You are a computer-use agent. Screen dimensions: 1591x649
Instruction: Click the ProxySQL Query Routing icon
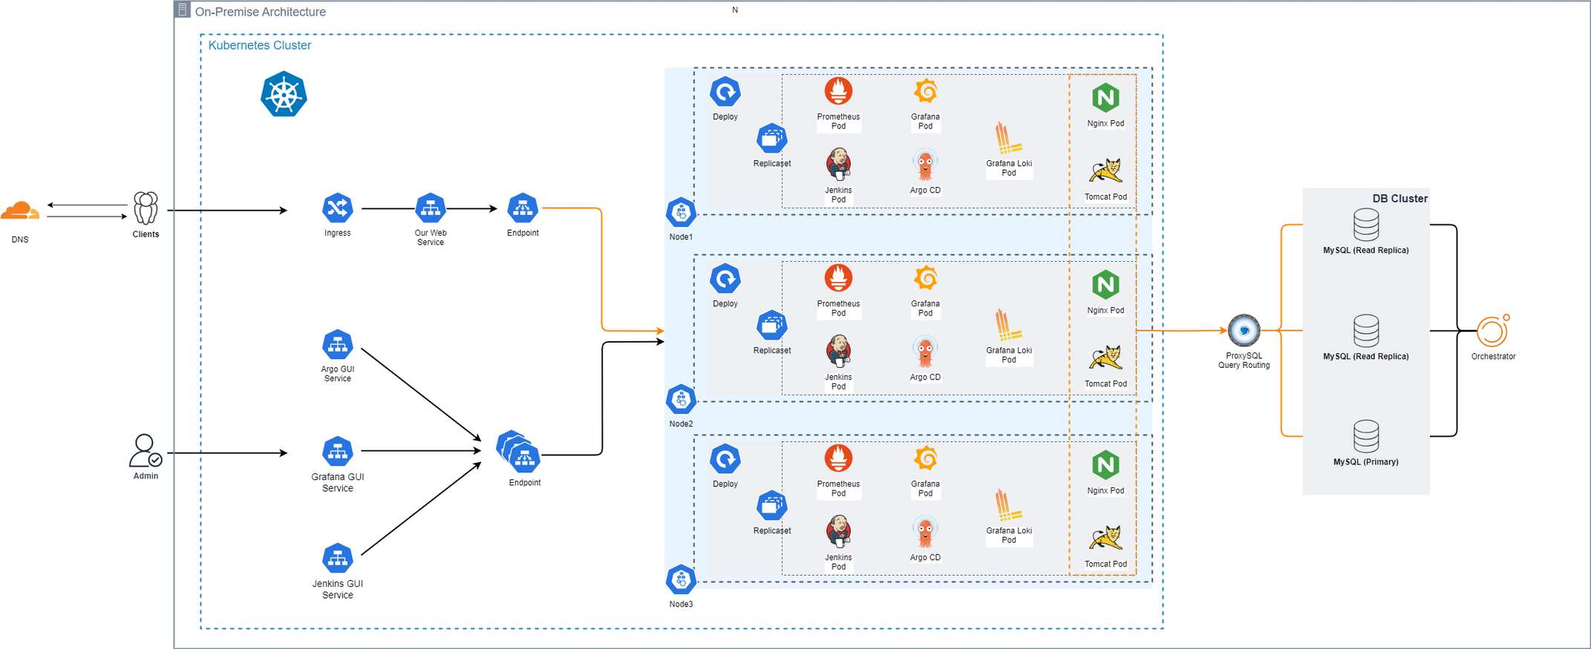(x=1244, y=331)
